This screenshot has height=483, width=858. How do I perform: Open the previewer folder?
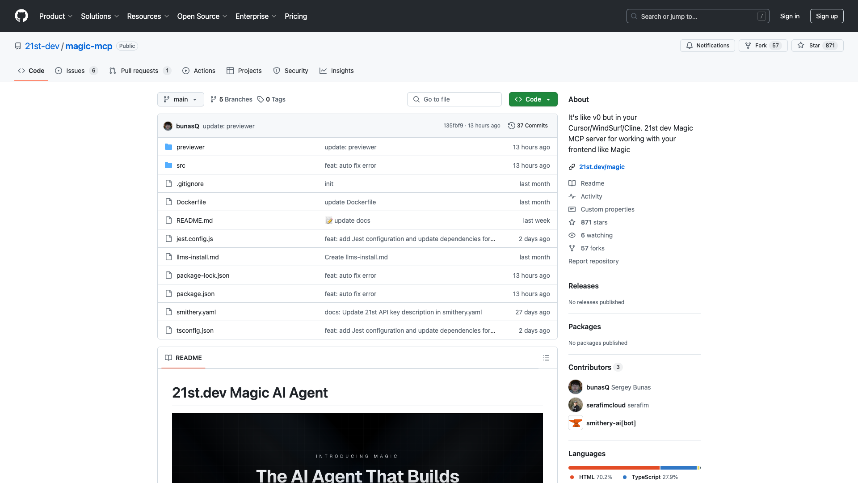190,147
